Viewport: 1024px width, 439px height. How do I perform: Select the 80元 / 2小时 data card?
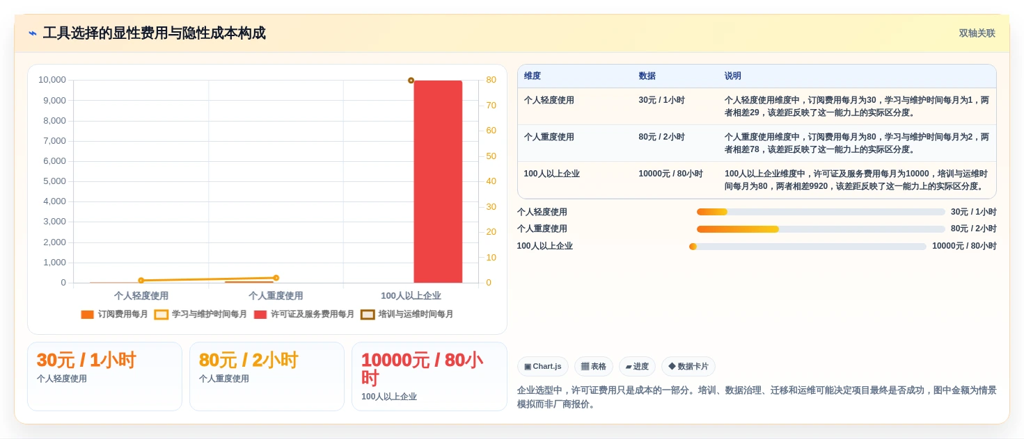pyautogui.click(x=267, y=376)
